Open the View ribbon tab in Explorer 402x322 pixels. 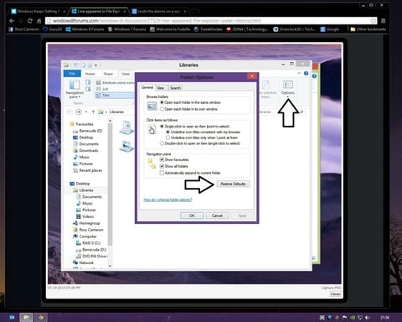coord(126,74)
